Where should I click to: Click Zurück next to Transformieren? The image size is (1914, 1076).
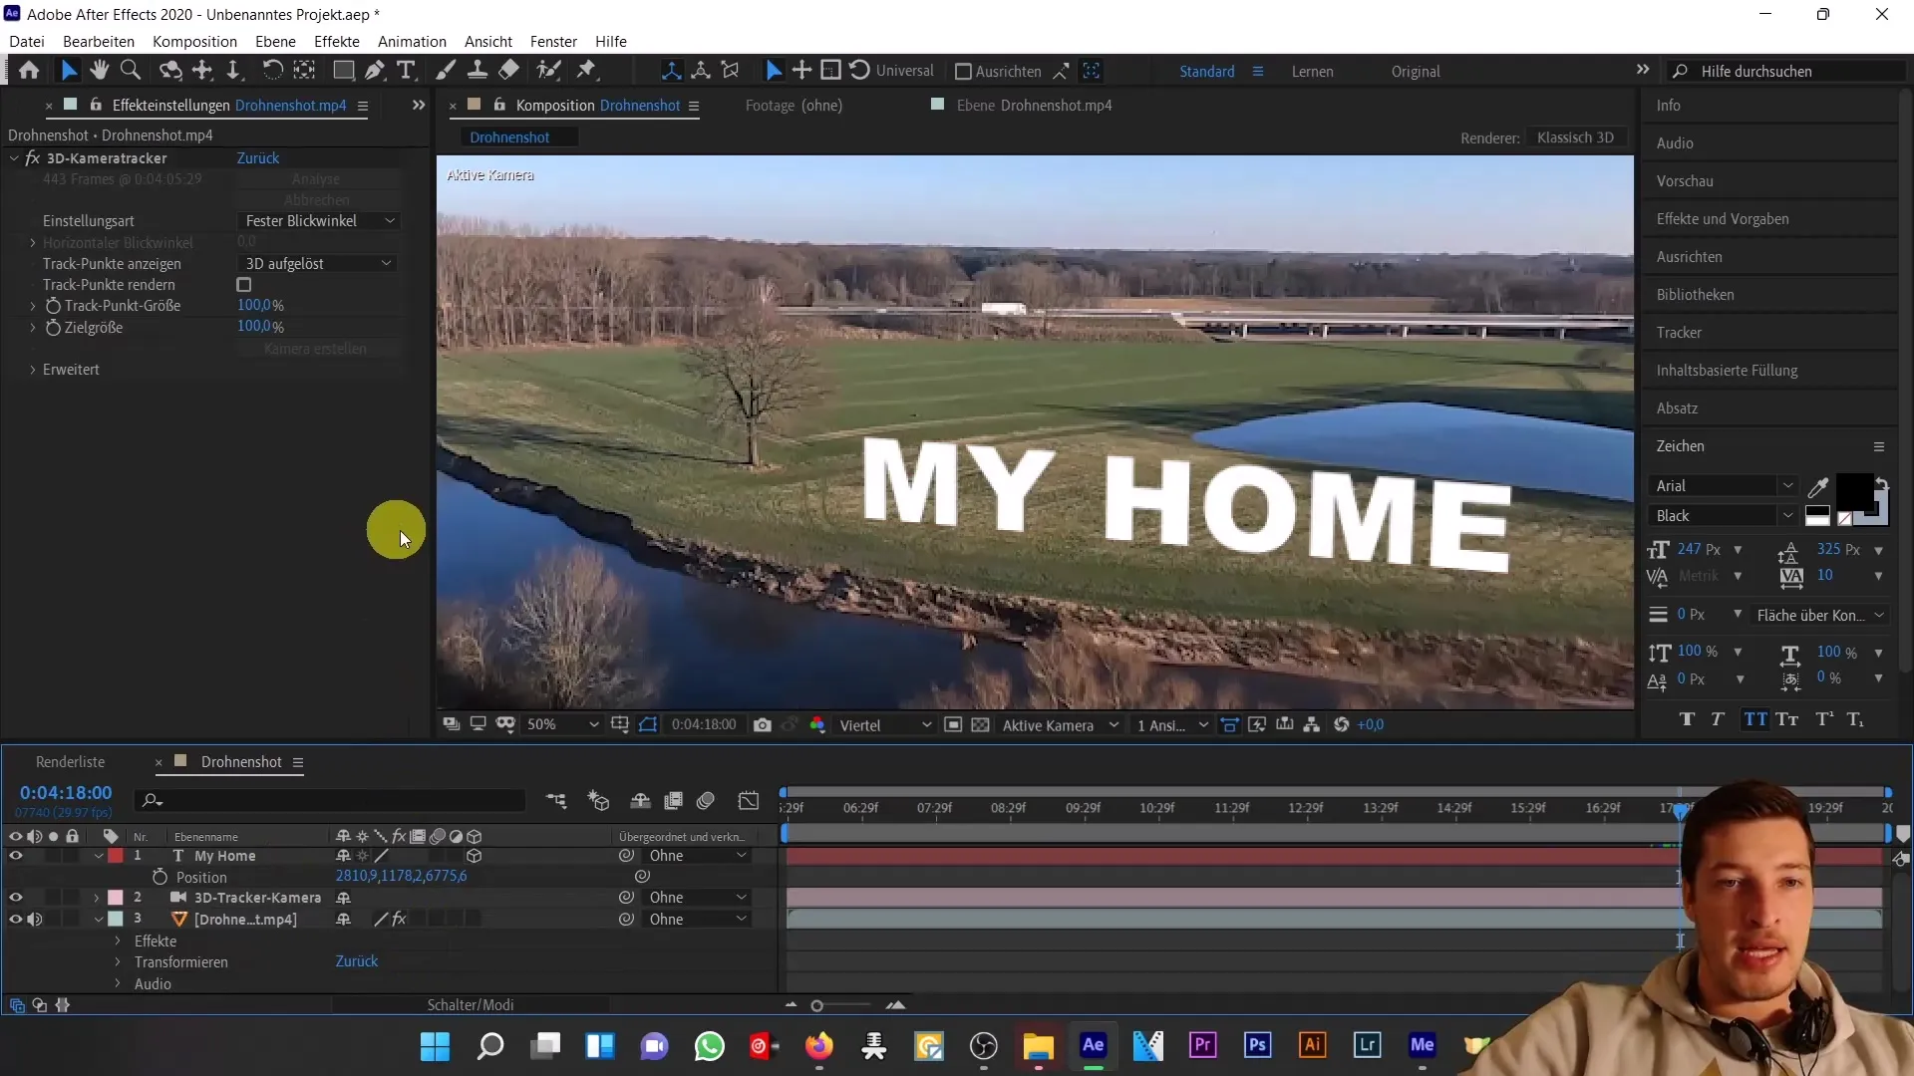[x=357, y=961]
